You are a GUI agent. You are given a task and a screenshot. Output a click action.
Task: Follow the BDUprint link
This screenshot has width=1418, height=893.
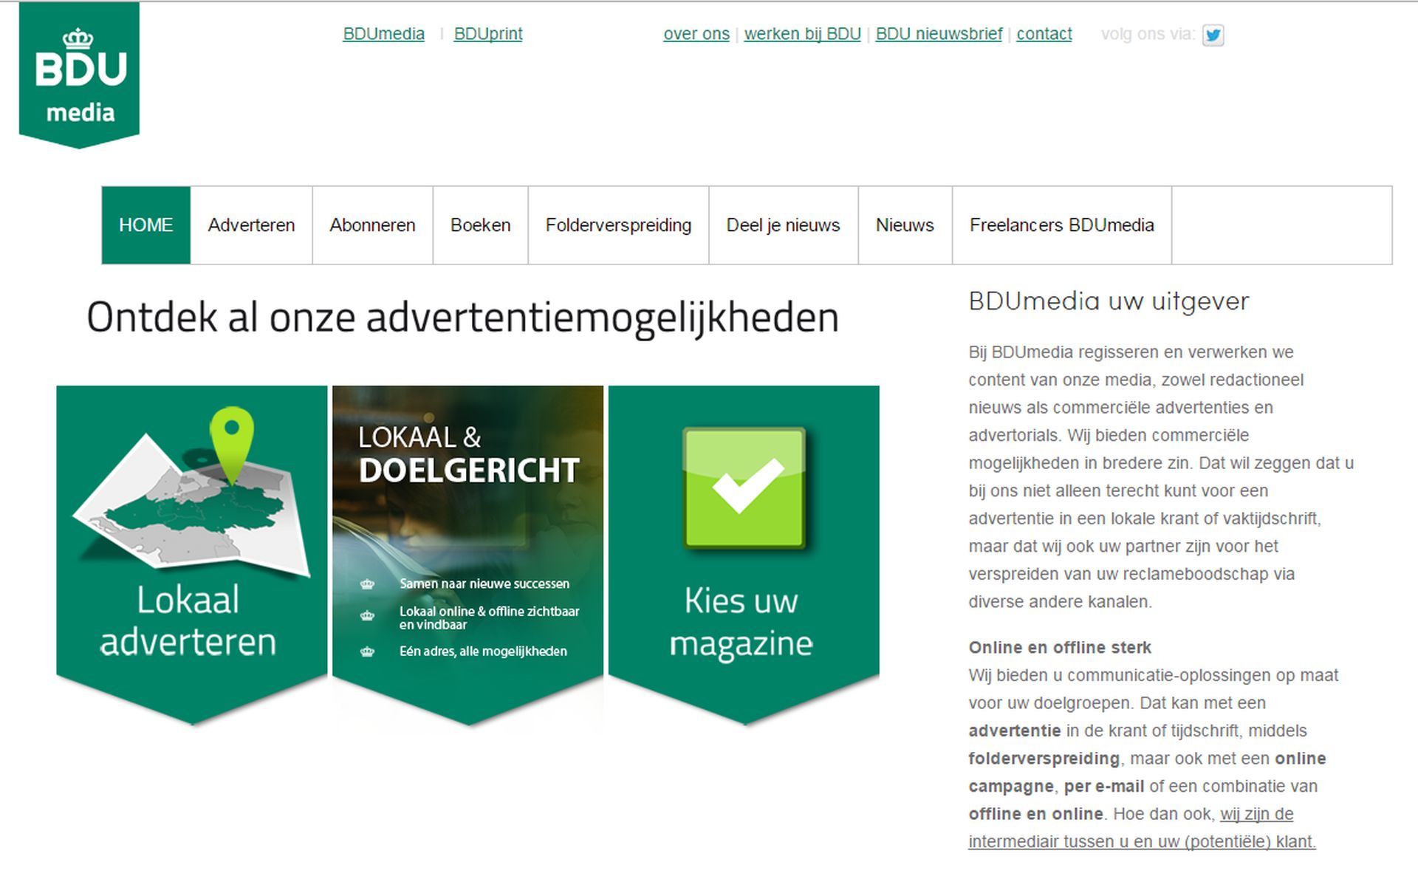(487, 34)
